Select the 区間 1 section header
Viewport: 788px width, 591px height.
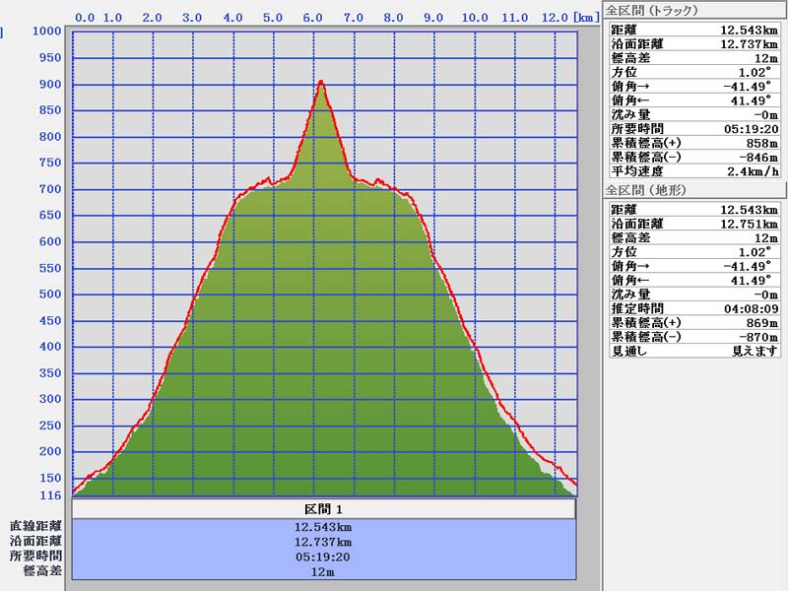(x=323, y=509)
